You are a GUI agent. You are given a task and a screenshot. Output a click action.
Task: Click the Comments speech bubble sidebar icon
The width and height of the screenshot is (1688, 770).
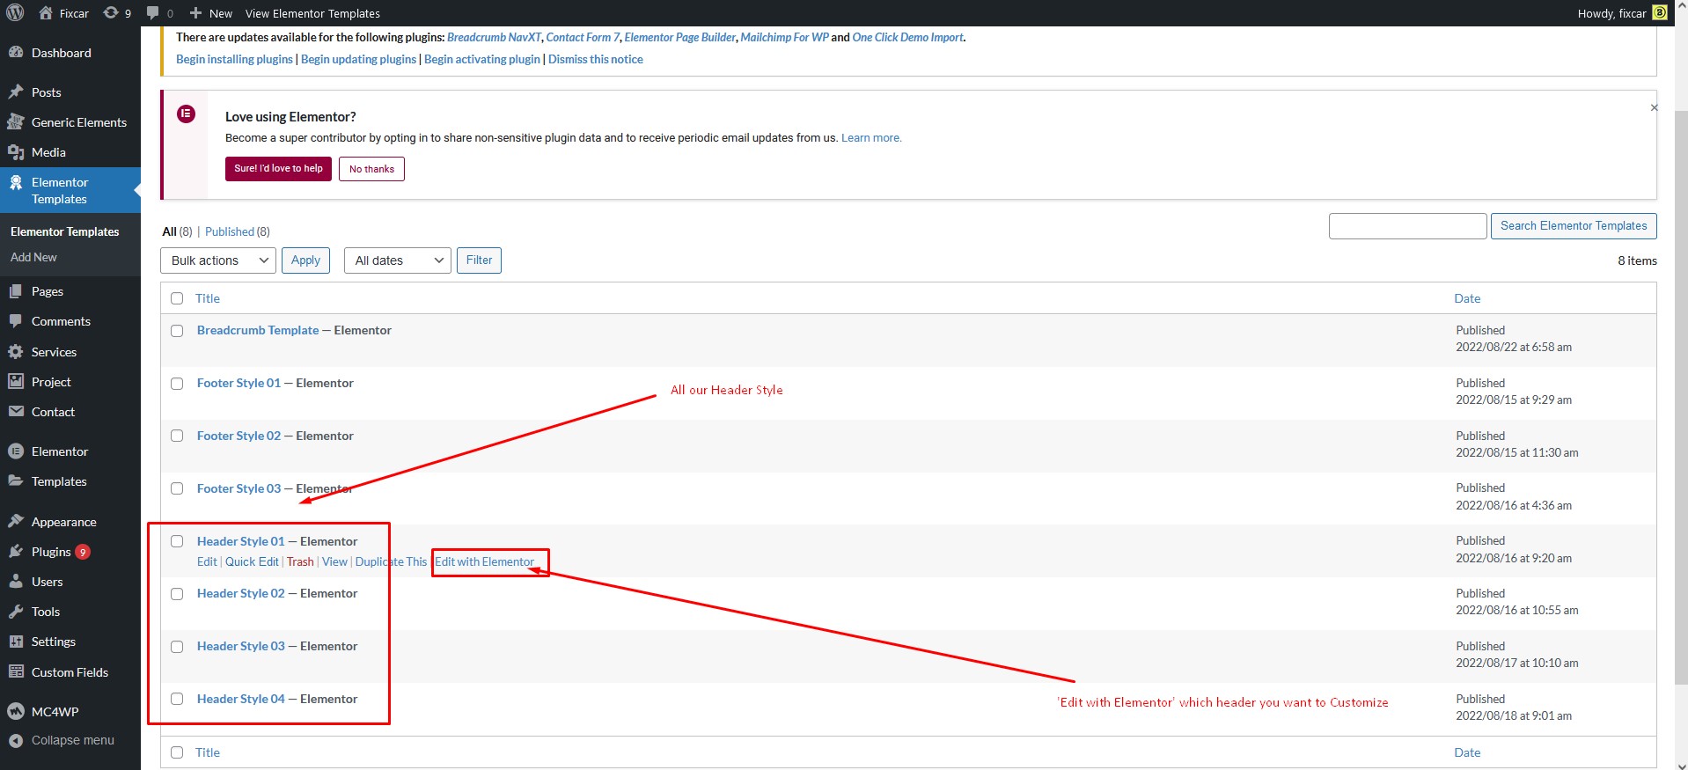coord(16,321)
